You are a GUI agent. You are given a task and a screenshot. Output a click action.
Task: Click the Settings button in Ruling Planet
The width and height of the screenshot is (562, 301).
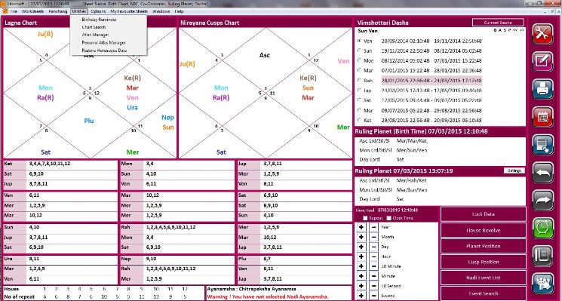514,170
